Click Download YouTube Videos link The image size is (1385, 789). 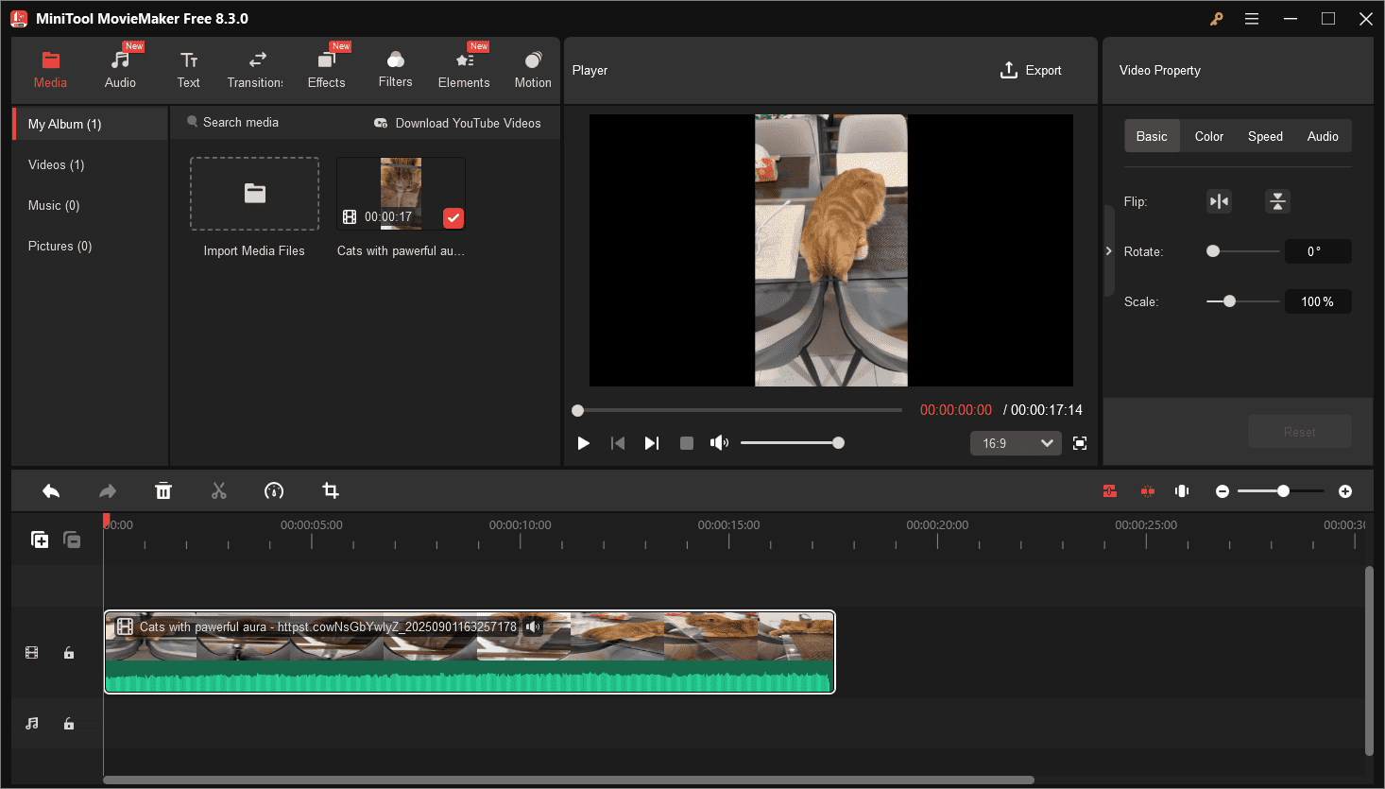pos(458,123)
